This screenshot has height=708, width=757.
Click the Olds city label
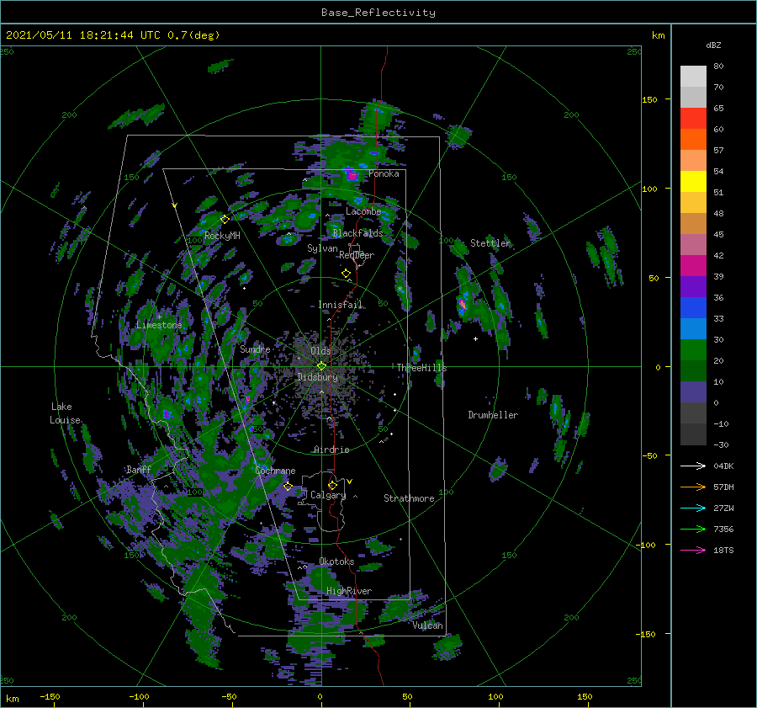click(320, 351)
